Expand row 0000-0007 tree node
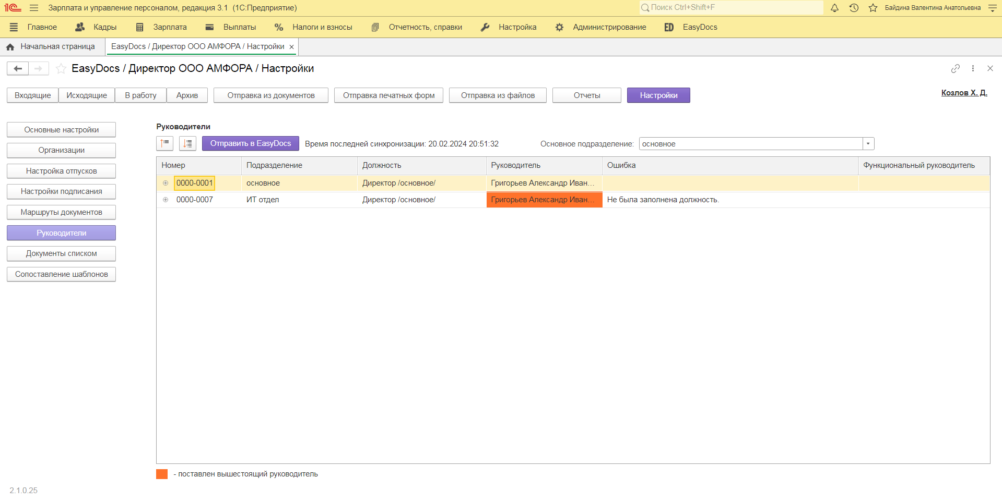Image resolution: width=1002 pixels, height=502 pixels. pyautogui.click(x=166, y=200)
